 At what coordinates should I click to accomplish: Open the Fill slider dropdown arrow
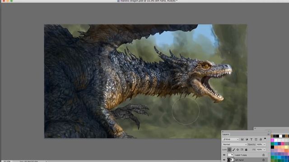pyautogui.click(x=265, y=150)
